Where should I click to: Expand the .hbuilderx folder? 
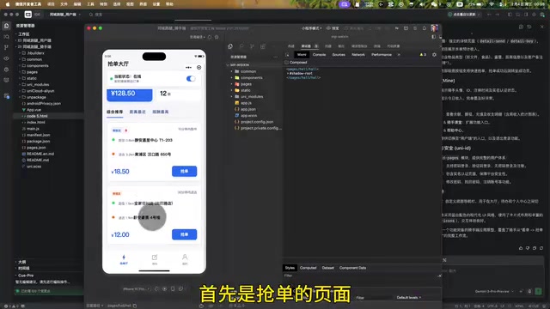[x=34, y=53]
